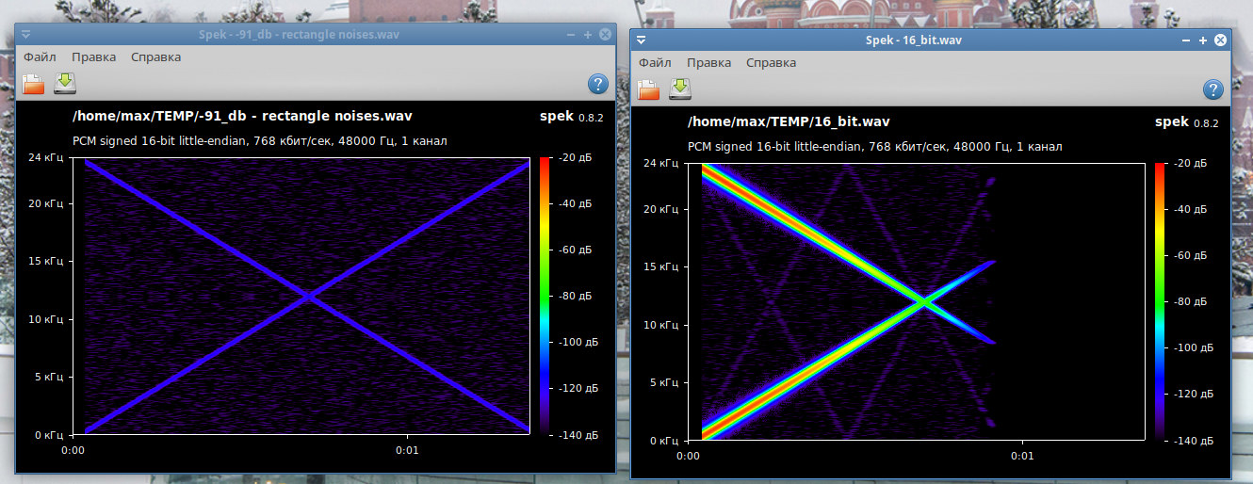Click '15 кГц' axis label in 16_bit.wav window
The height and width of the screenshot is (484, 1253).
click(660, 267)
